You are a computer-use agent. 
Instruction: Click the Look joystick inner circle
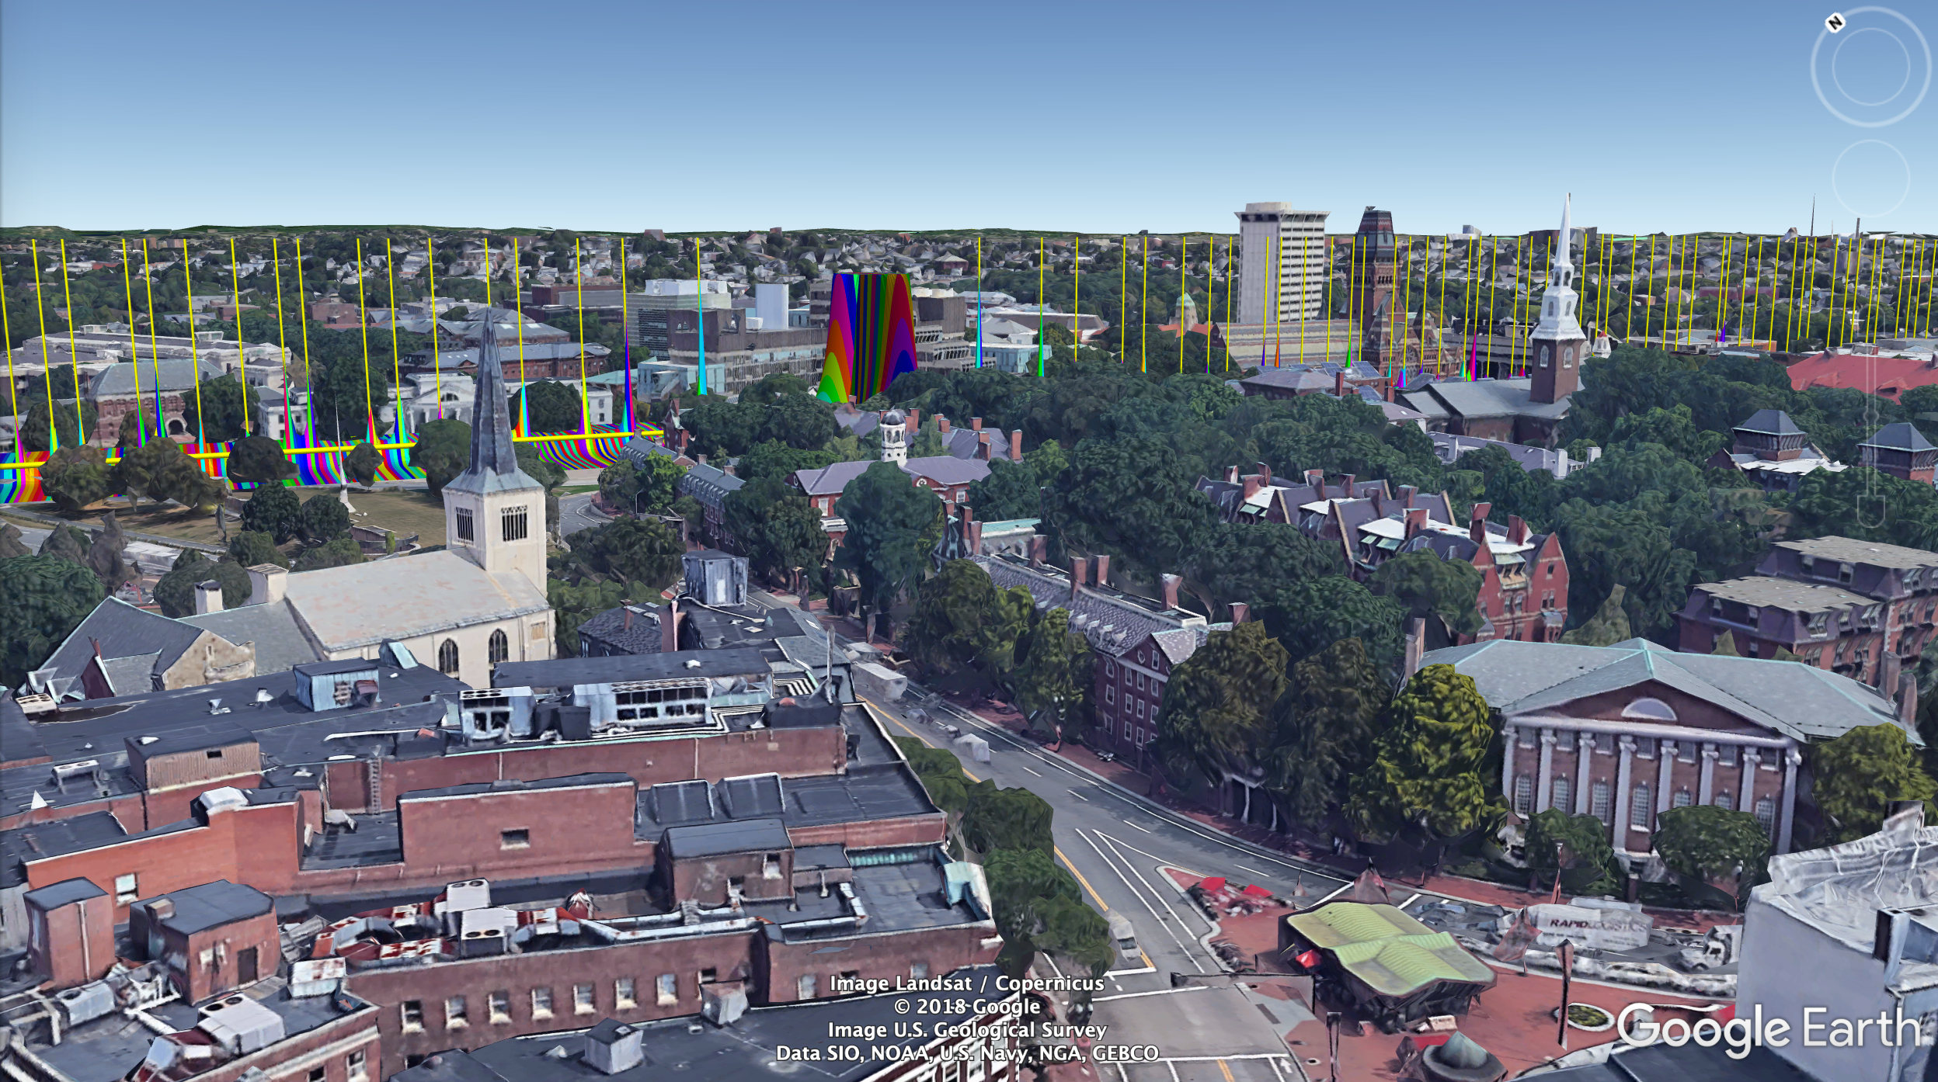(x=1870, y=67)
